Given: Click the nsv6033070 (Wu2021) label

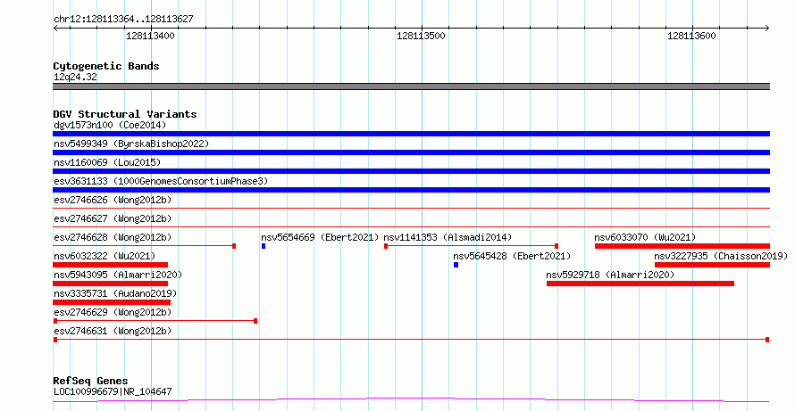Looking at the screenshot, I should pos(645,237).
